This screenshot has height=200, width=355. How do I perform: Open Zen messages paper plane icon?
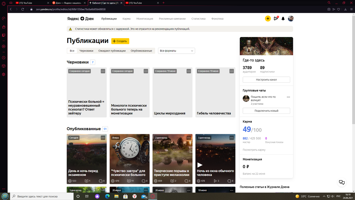tap(276, 18)
